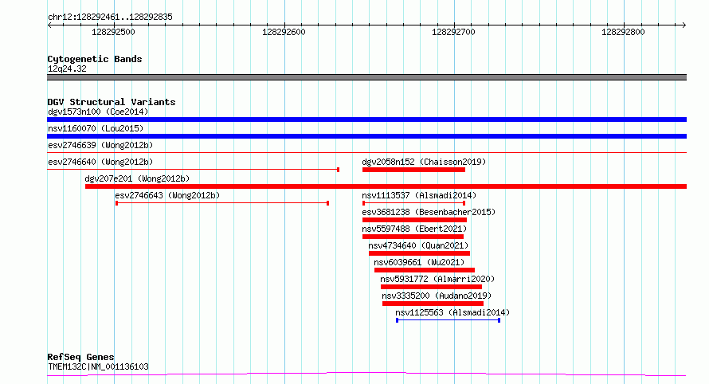Click the ruler's left arrow end
The image size is (709, 384).
pos(49,25)
